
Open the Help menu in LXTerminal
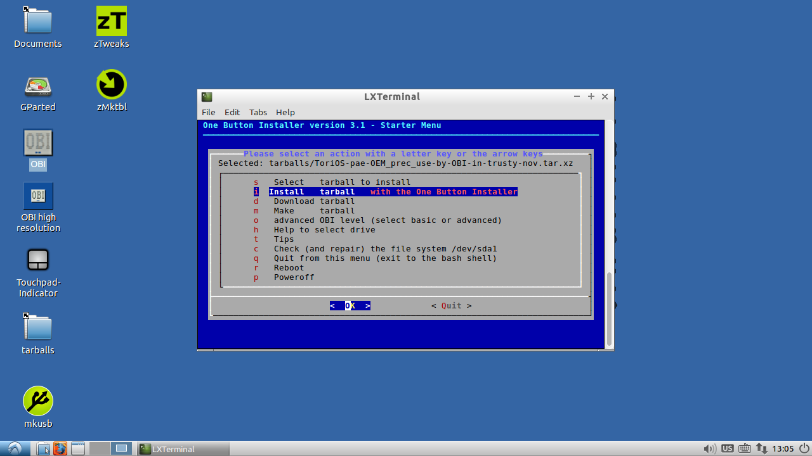285,112
